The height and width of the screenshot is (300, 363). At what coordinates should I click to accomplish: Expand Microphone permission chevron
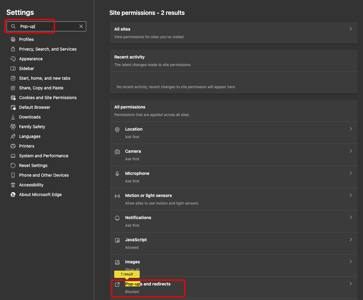pyautogui.click(x=351, y=173)
